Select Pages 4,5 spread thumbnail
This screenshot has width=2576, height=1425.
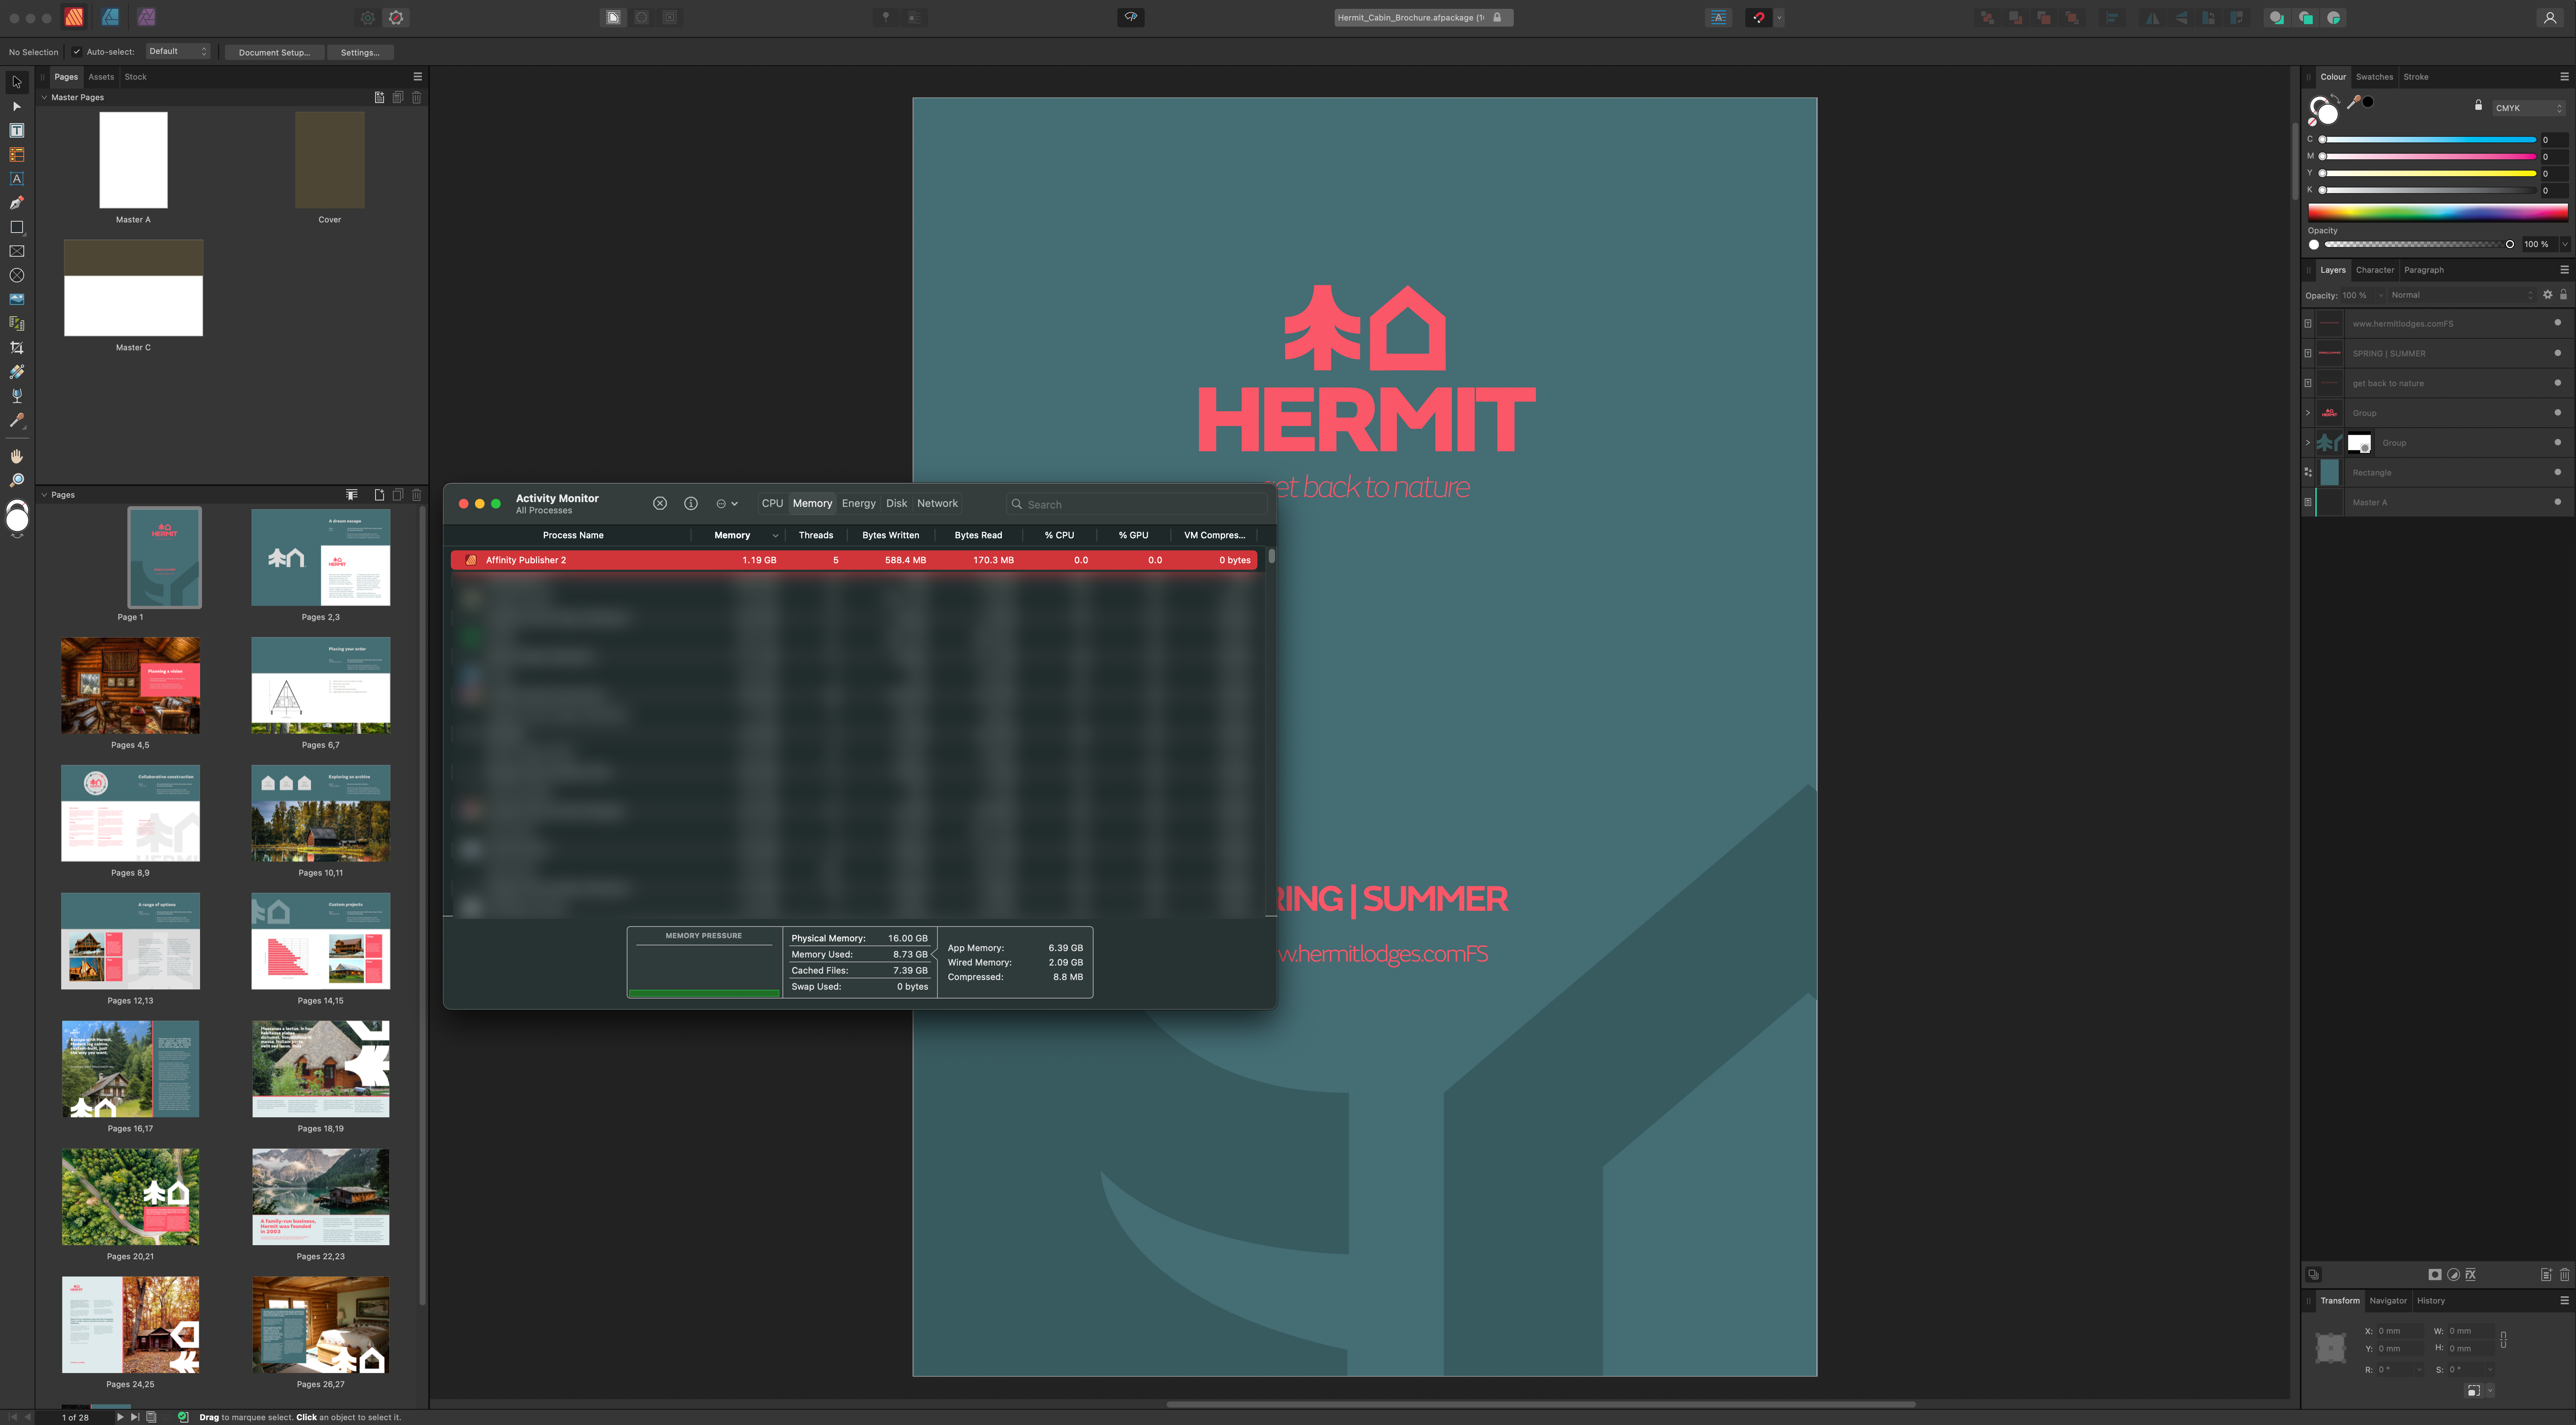(x=130, y=686)
